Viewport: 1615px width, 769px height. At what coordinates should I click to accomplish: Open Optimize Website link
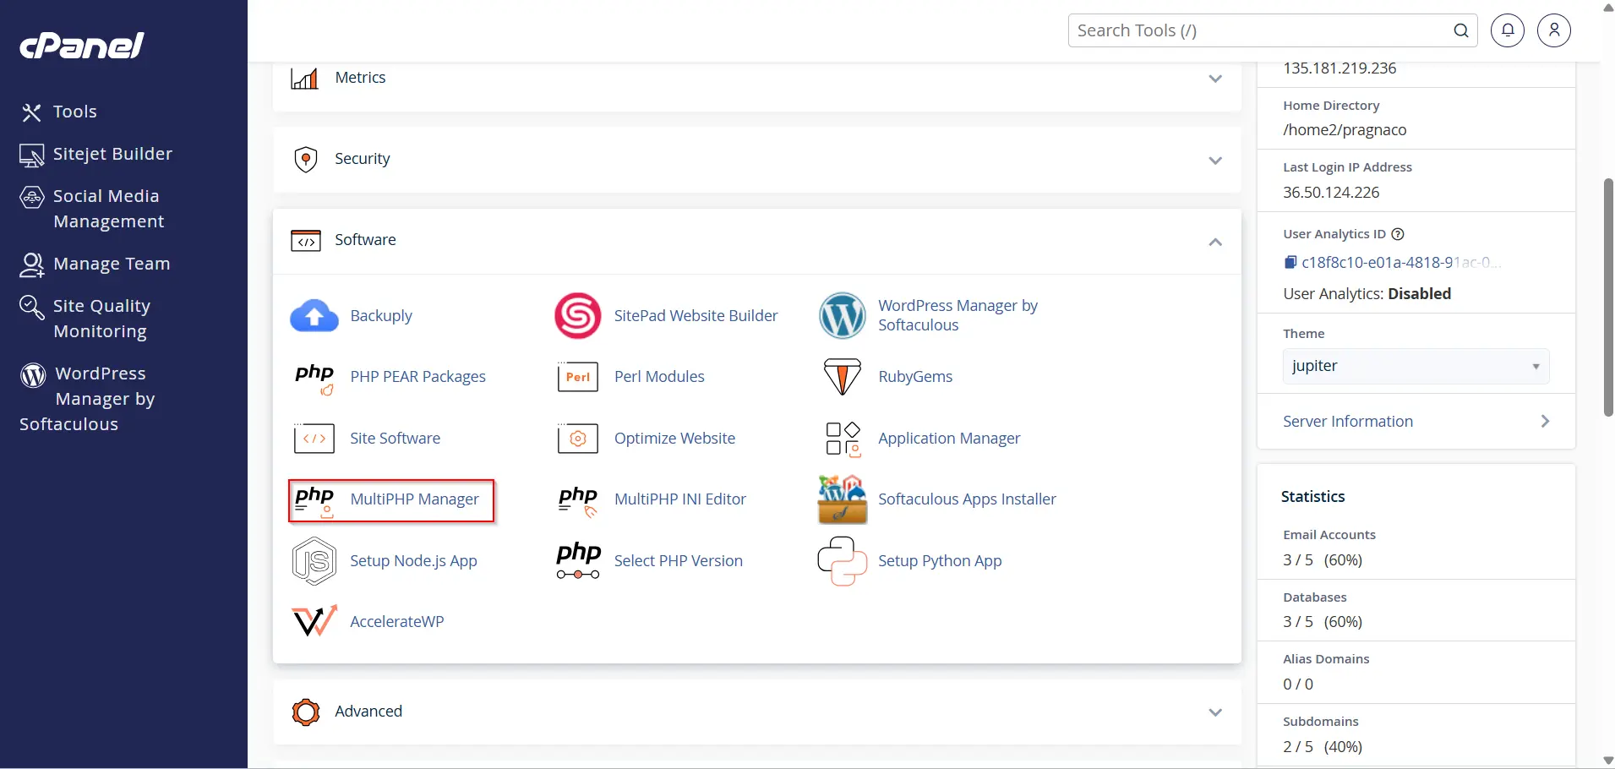(674, 439)
